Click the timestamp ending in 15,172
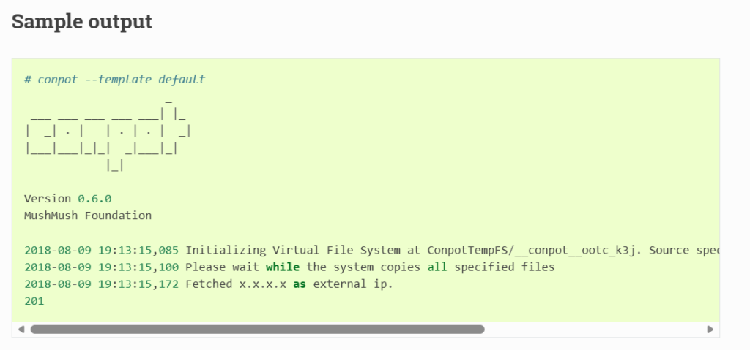The image size is (750, 350). (x=101, y=284)
